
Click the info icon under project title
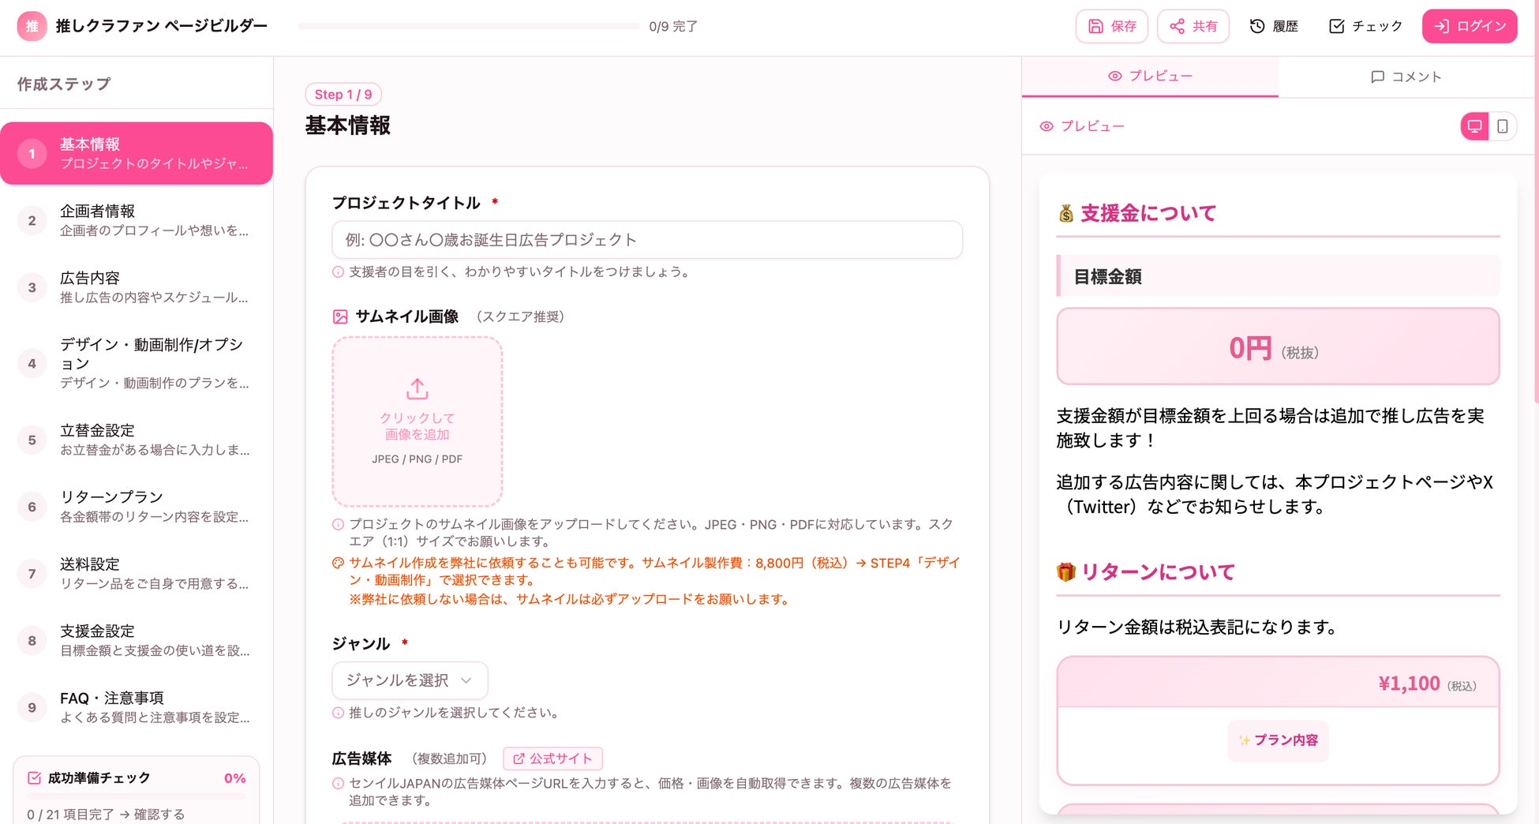(x=338, y=272)
